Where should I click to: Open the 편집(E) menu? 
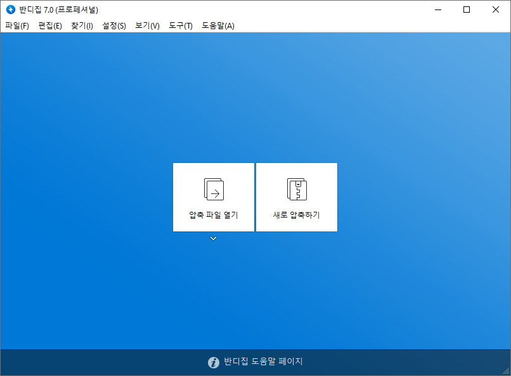point(50,26)
